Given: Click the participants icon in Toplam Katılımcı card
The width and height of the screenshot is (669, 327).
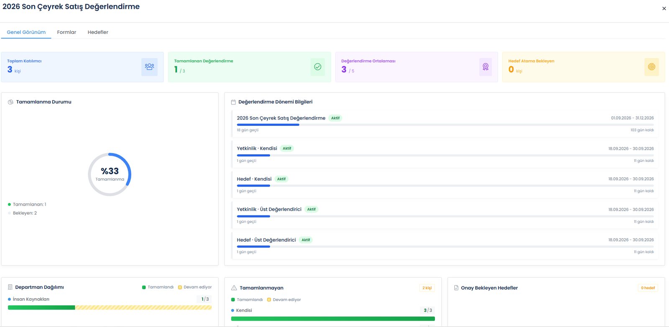Looking at the screenshot, I should 149,67.
